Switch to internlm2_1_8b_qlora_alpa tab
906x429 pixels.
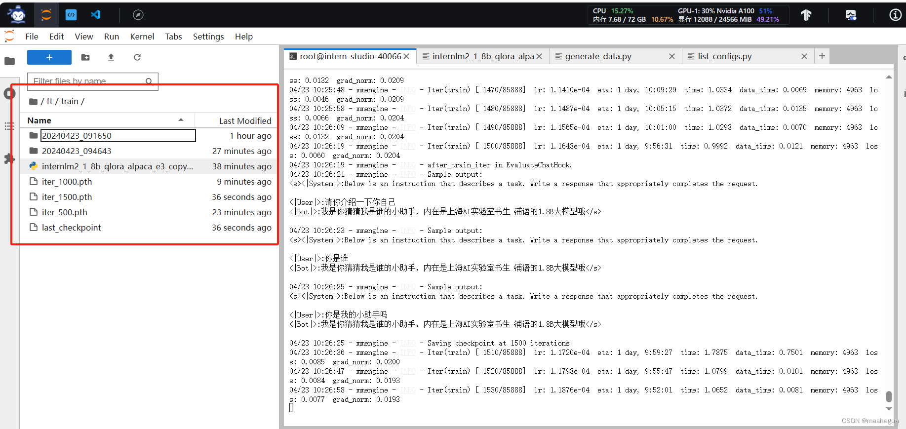[483, 56]
